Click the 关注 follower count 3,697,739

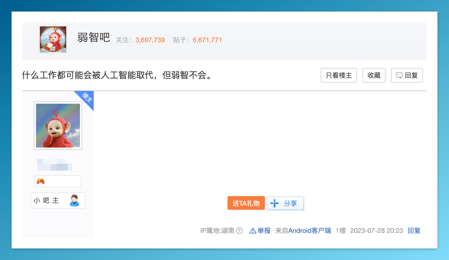(150, 40)
